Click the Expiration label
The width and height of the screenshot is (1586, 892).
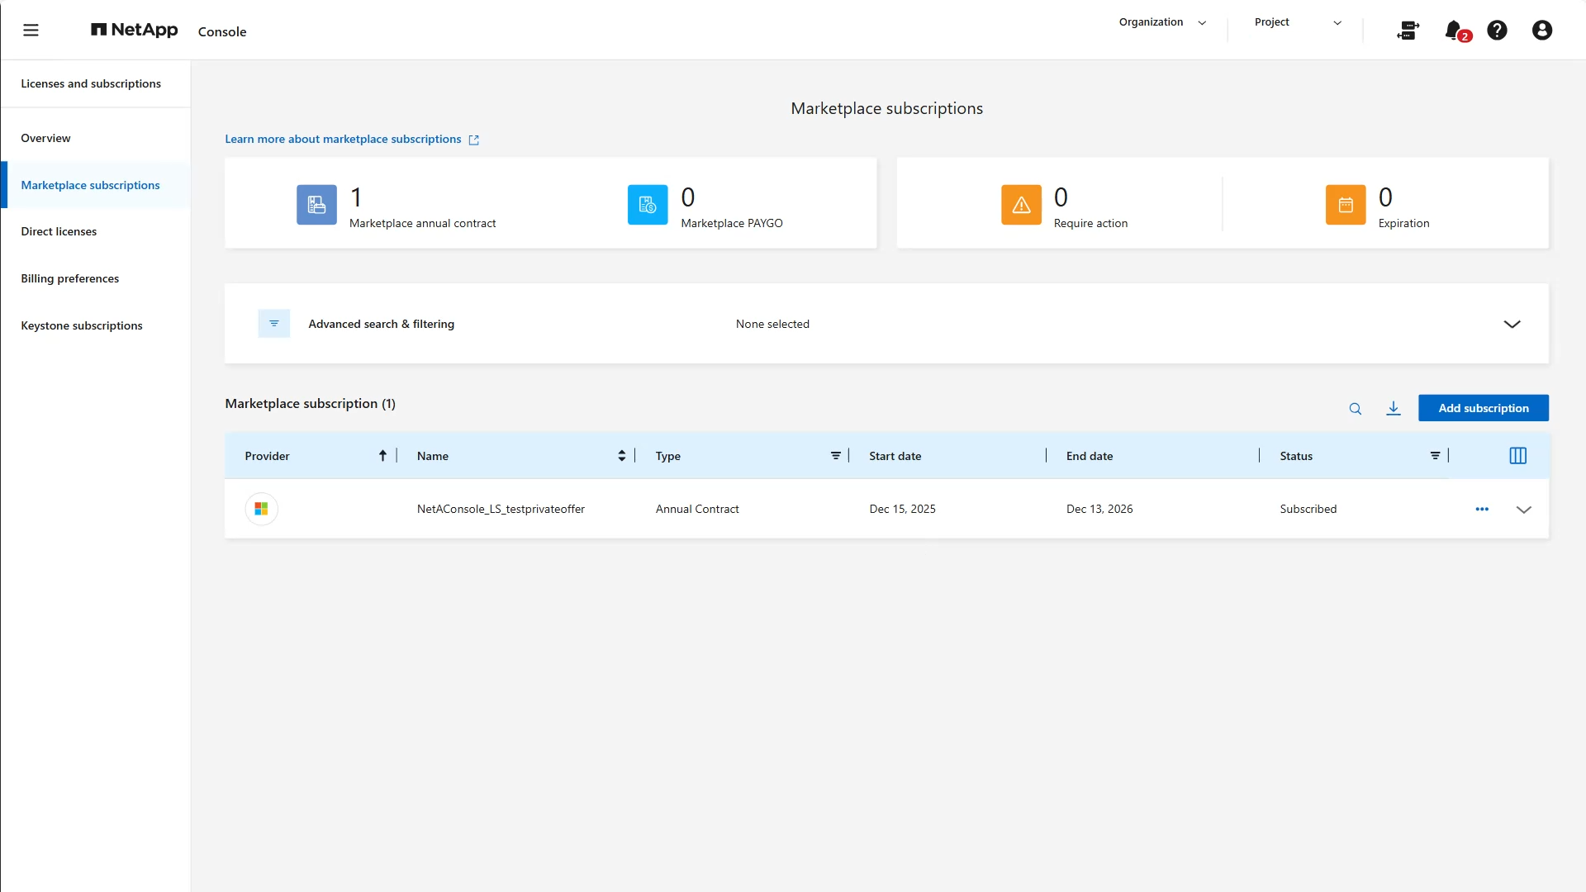coord(1403,224)
